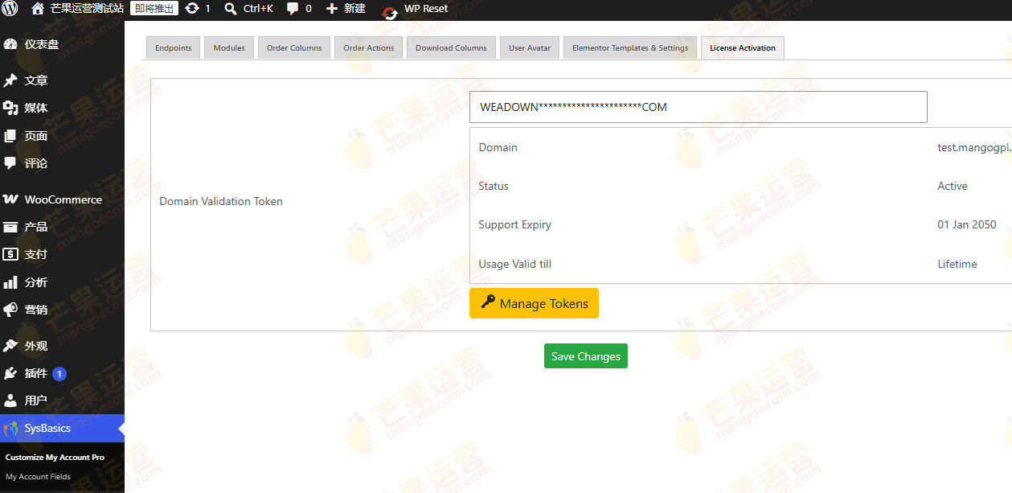Open My Account Fields submenu link
This screenshot has width=1012, height=493.
(38, 477)
